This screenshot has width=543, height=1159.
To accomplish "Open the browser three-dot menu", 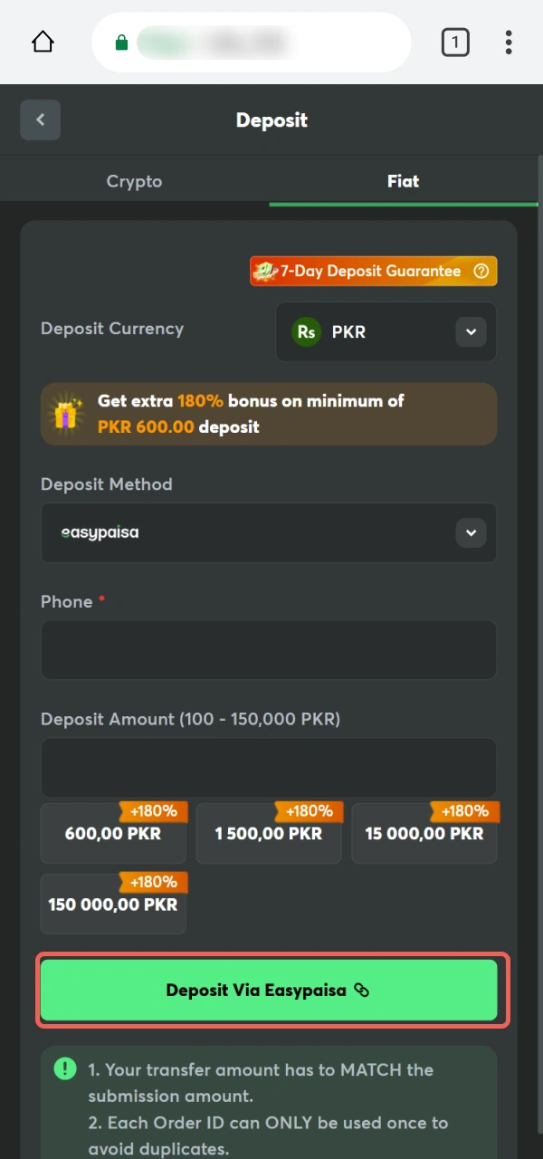I will (x=509, y=42).
